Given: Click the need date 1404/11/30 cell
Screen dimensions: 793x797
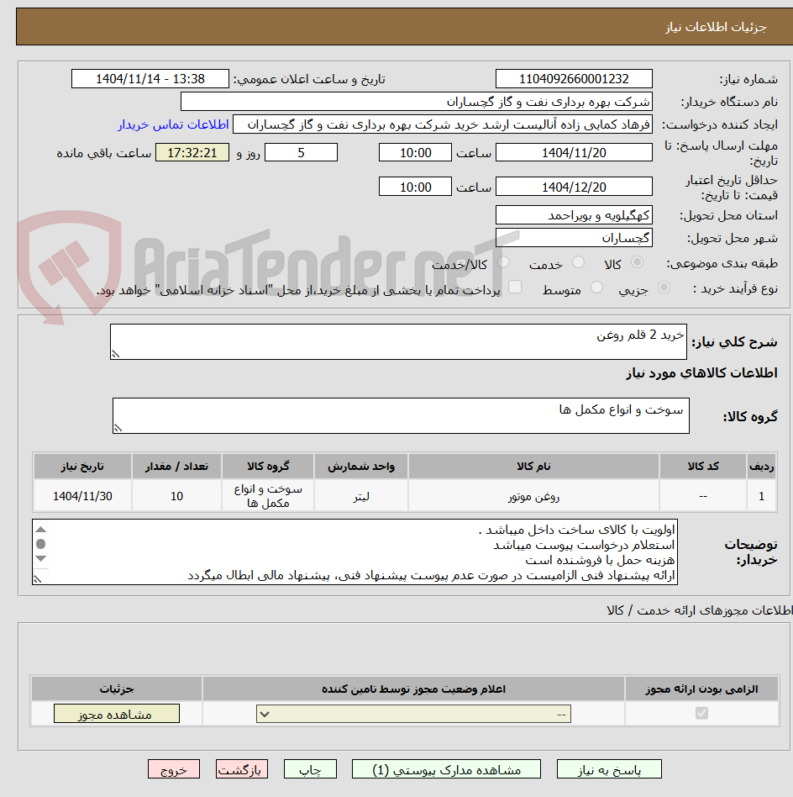Looking at the screenshot, I should [83, 496].
